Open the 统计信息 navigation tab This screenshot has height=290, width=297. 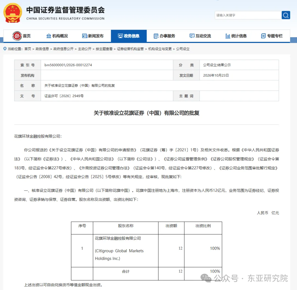tap(236, 36)
